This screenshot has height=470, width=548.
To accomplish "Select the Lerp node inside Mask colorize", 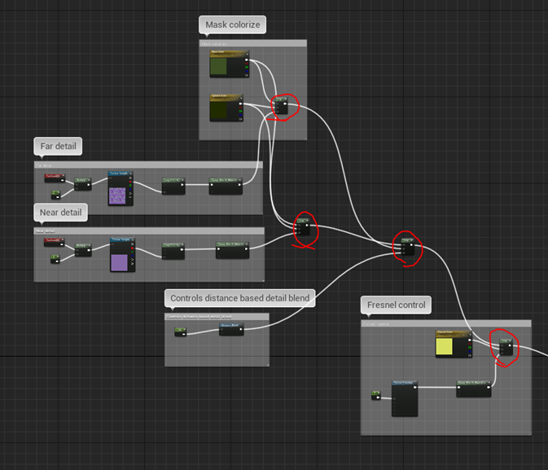I will coord(281,106).
